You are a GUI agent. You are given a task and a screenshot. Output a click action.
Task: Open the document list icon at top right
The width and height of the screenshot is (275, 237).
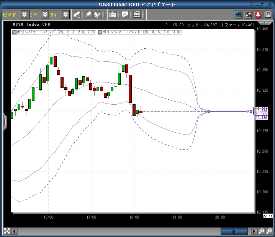(268, 15)
